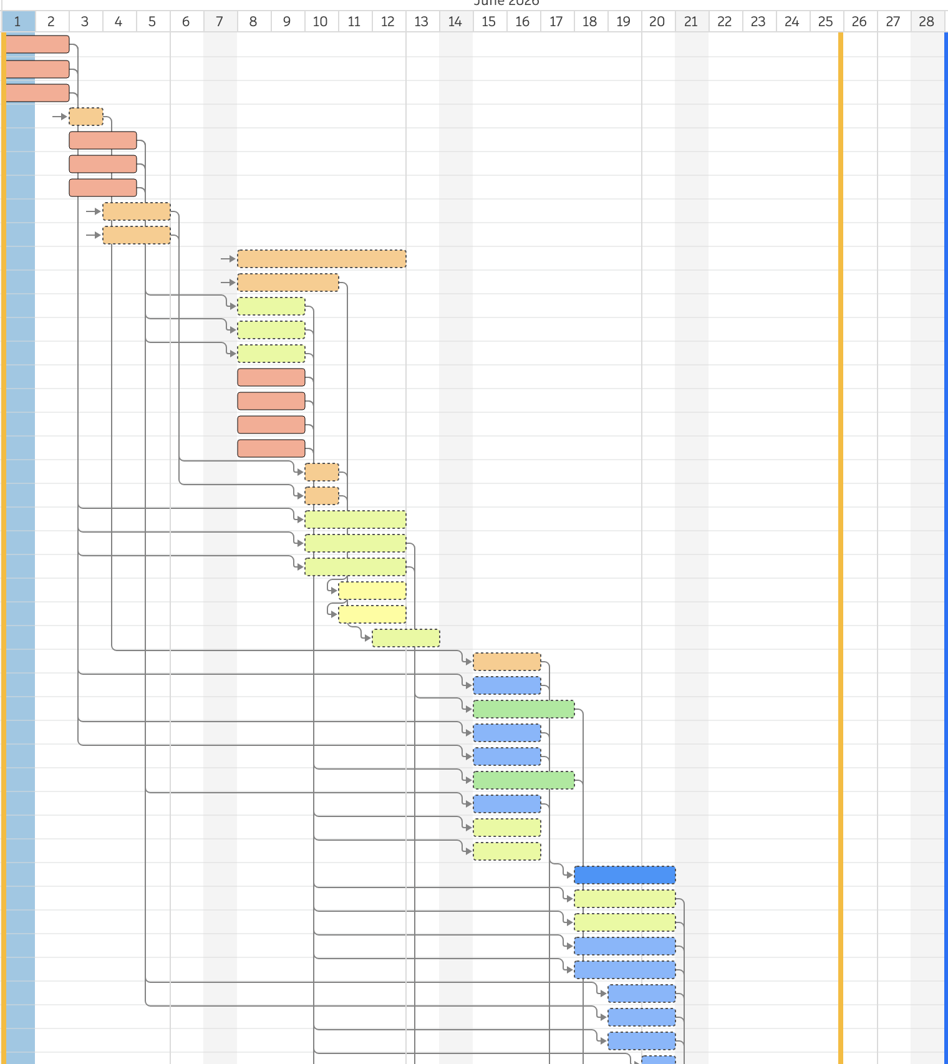Select day 12 column header

[x=389, y=22]
